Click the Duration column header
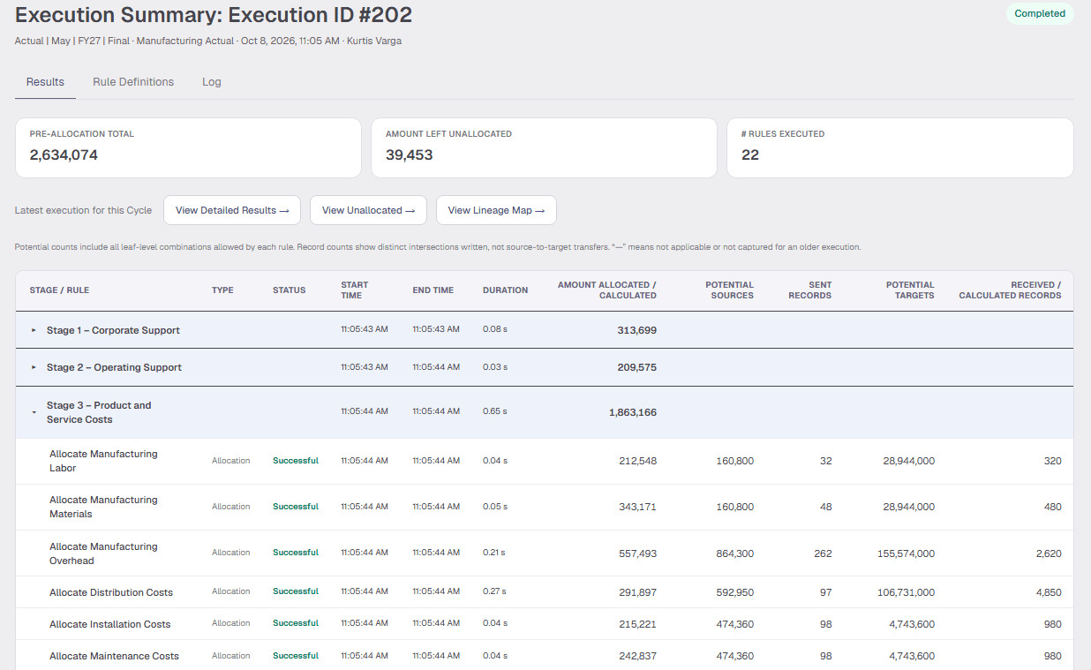The width and height of the screenshot is (1091, 670). [x=505, y=290]
